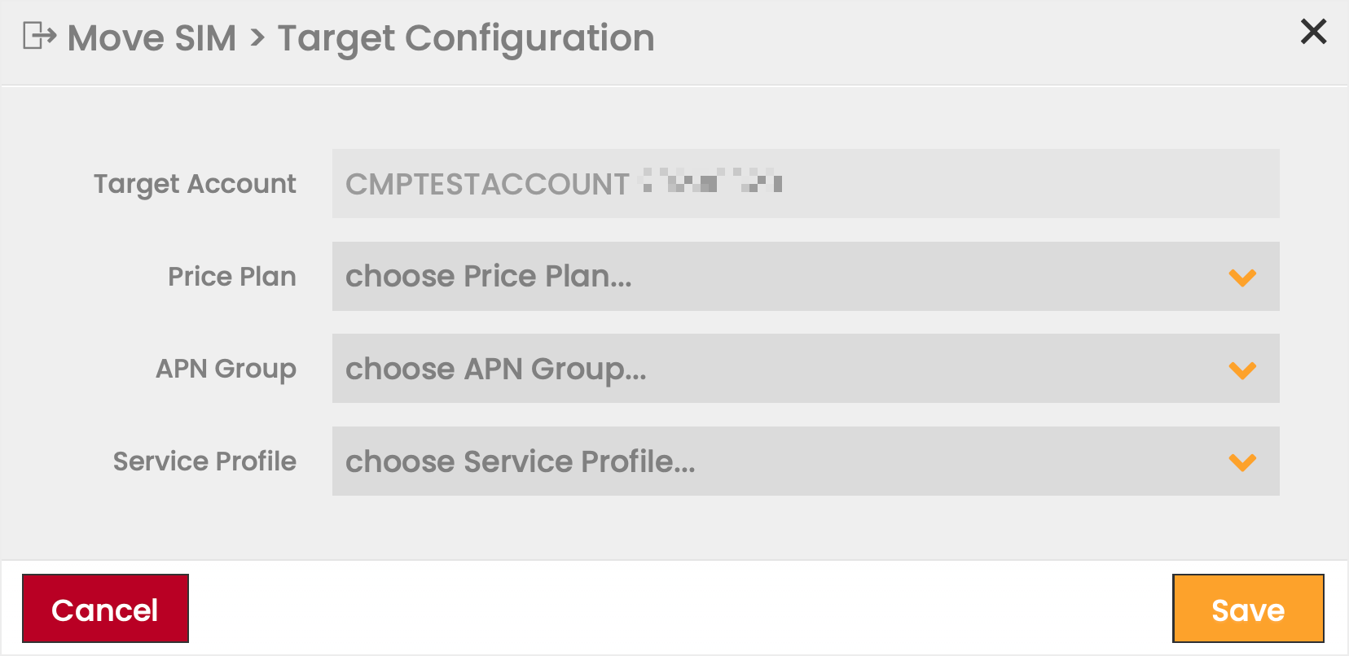Click the 'Service Profile' field label
The height and width of the screenshot is (656, 1349).
tap(204, 461)
